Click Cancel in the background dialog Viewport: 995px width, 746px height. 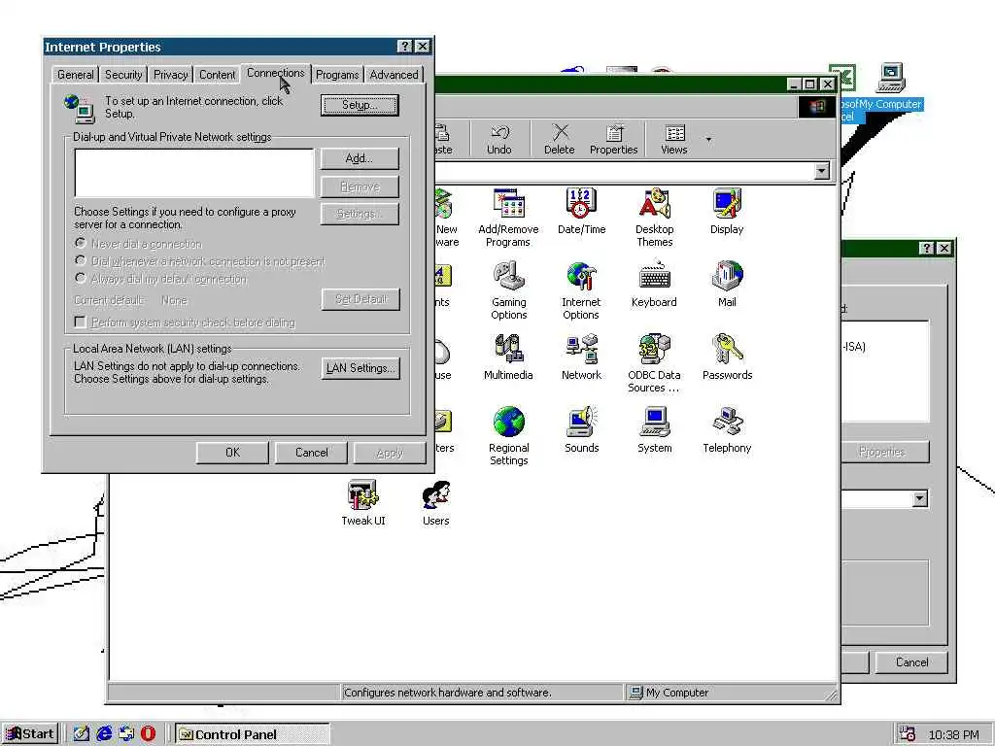point(911,662)
